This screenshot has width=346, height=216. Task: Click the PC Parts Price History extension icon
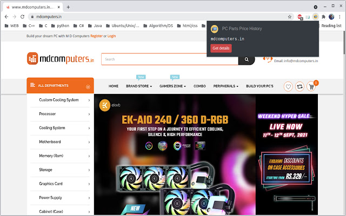[316, 17]
